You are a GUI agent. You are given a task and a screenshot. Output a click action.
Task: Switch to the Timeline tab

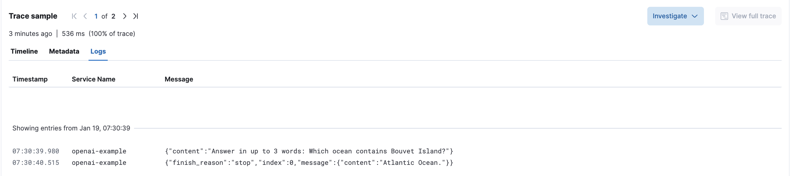(x=24, y=51)
